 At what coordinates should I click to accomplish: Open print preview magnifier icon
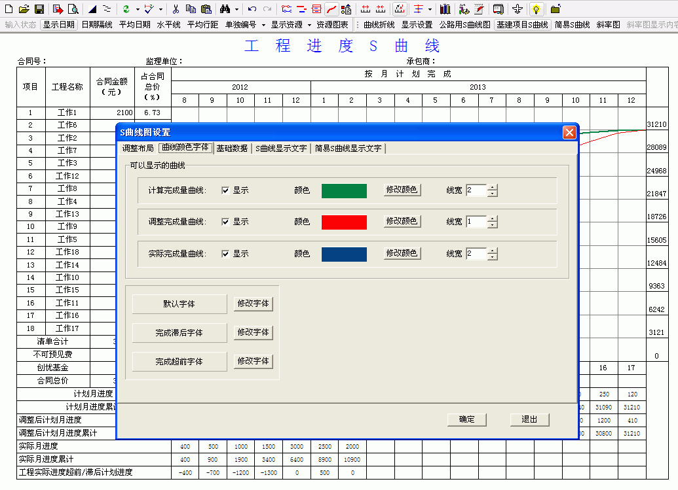(73, 9)
